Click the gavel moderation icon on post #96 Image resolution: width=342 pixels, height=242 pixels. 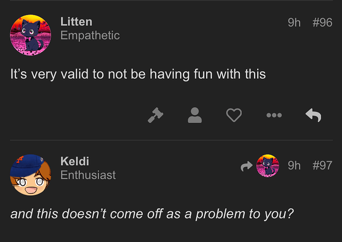click(156, 115)
